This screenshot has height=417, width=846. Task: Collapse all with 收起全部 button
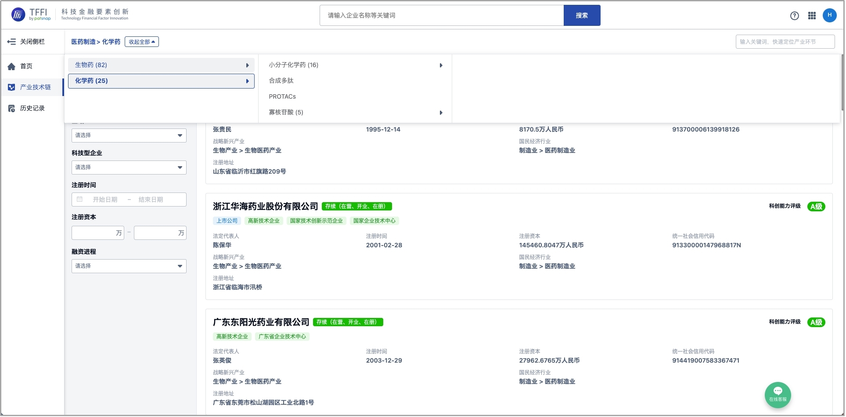(142, 42)
